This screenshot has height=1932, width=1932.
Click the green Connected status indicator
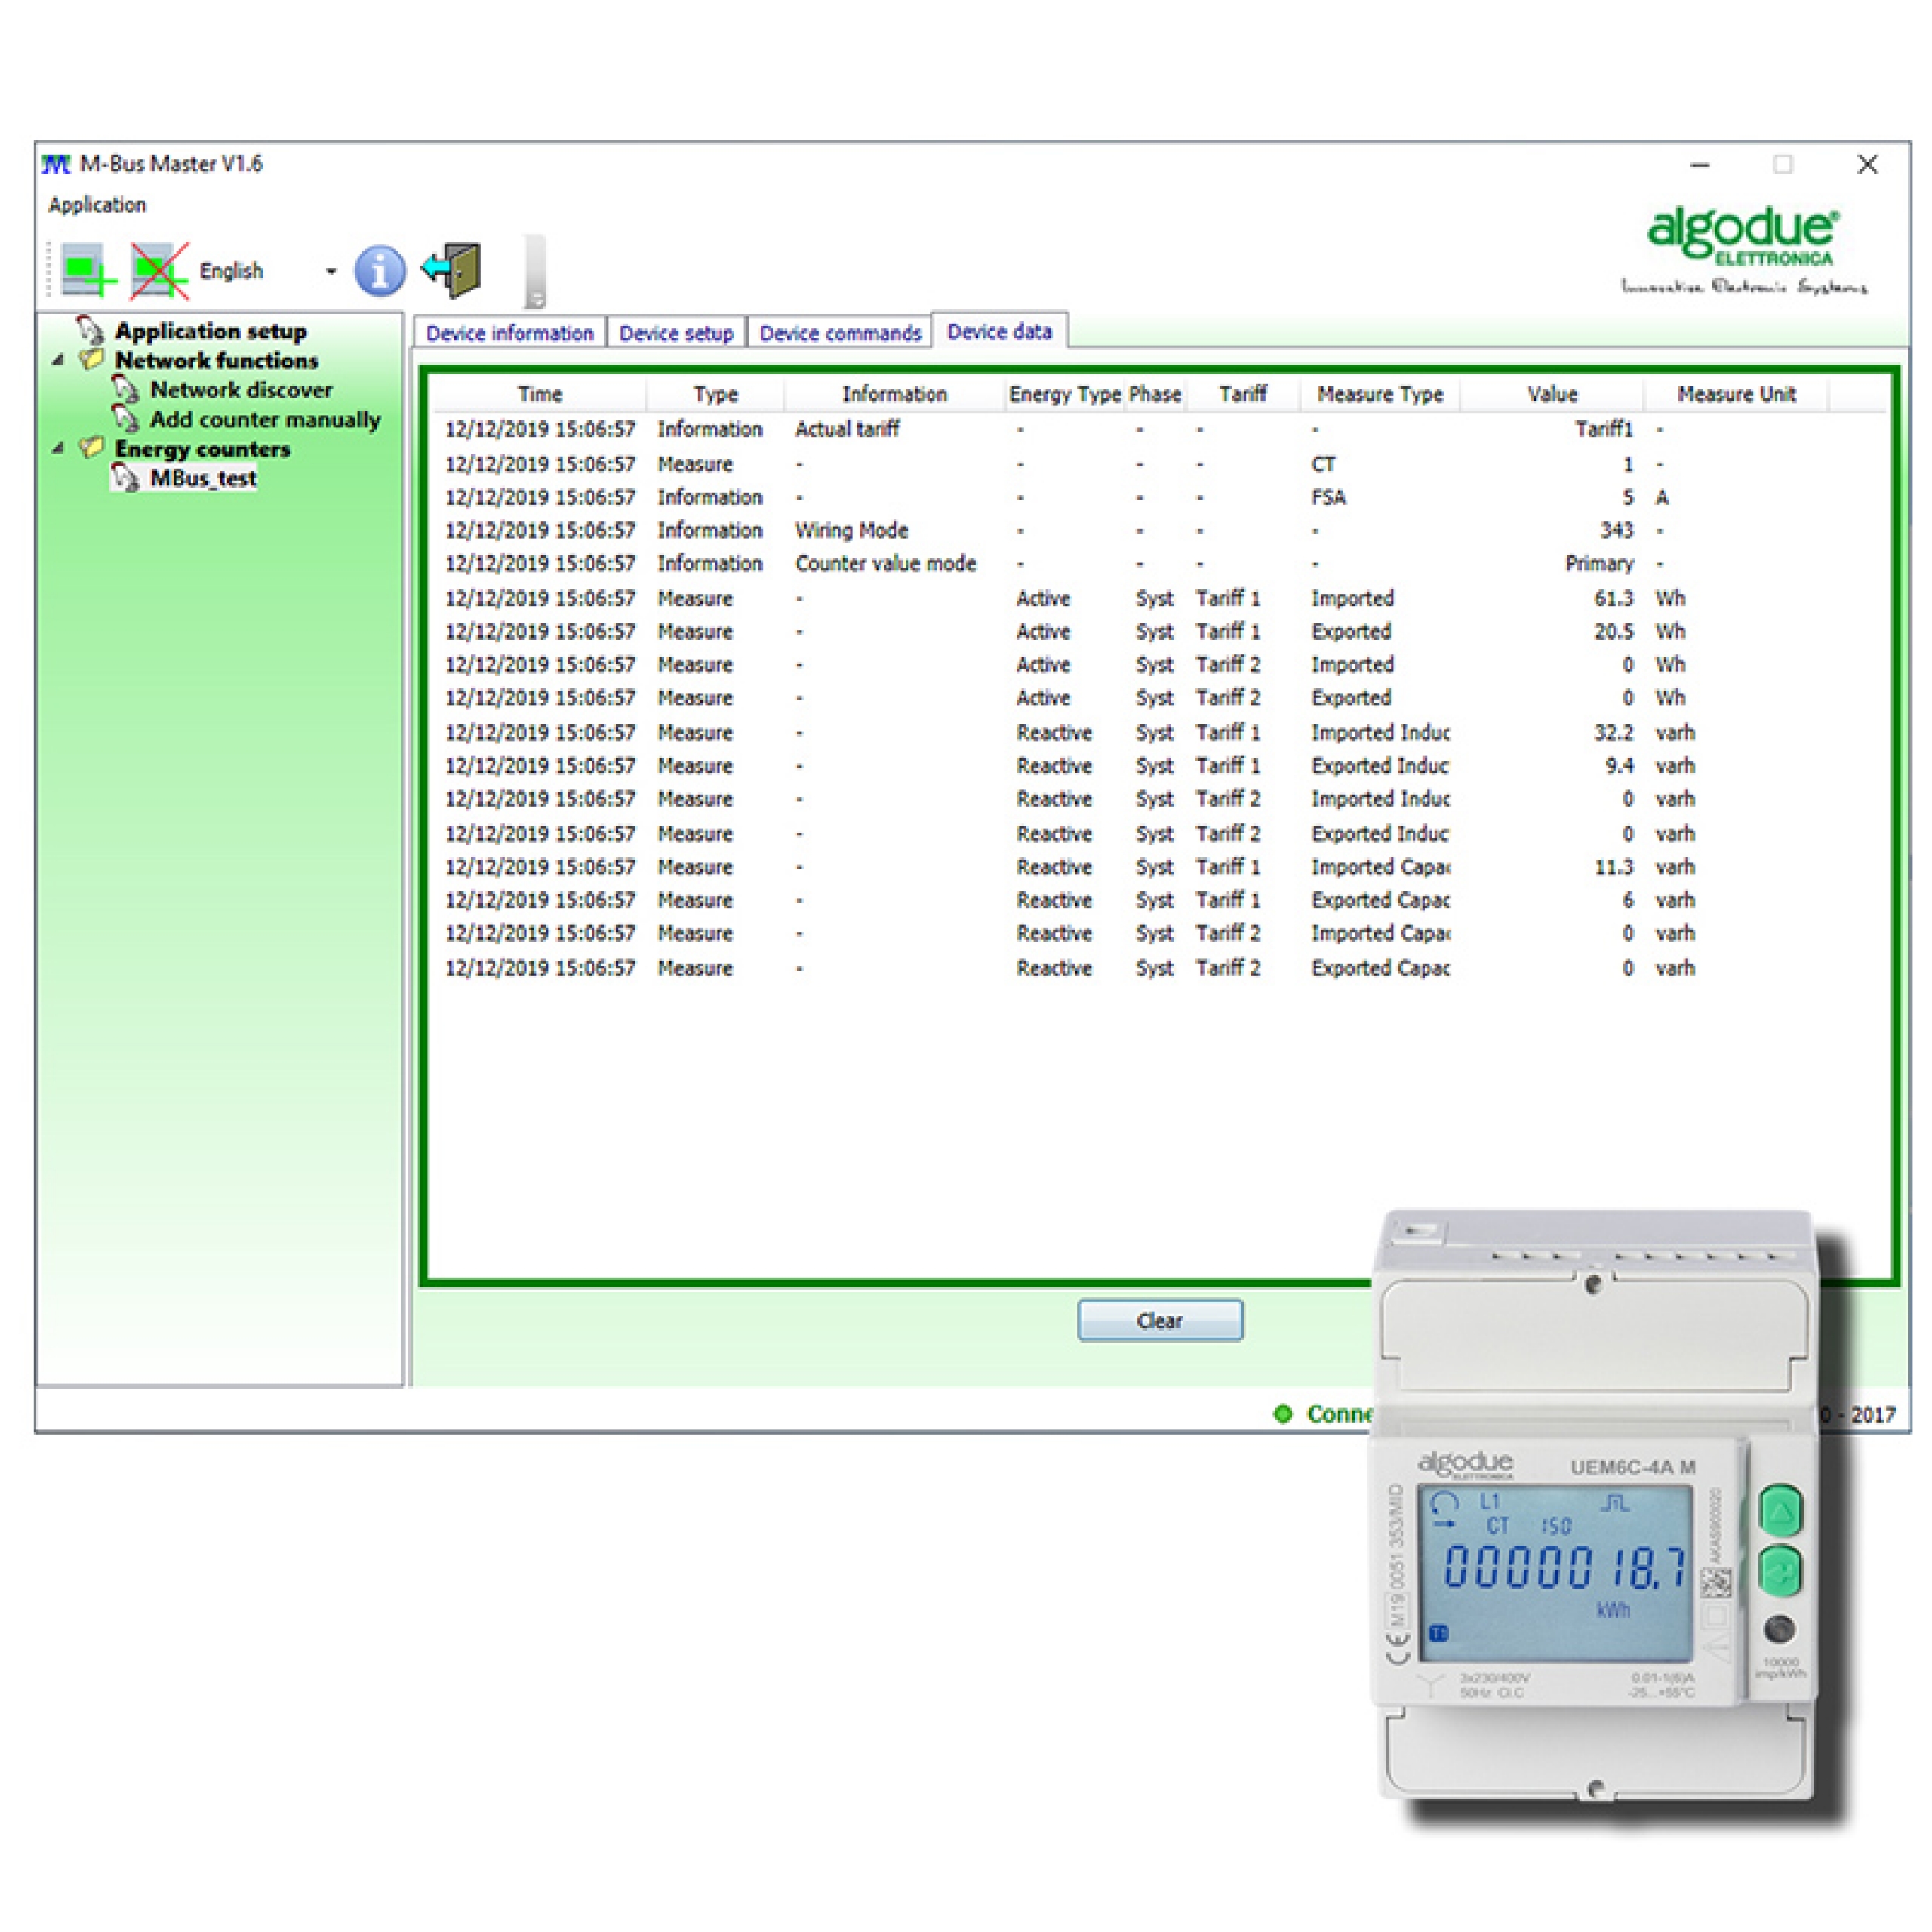coord(1283,1413)
